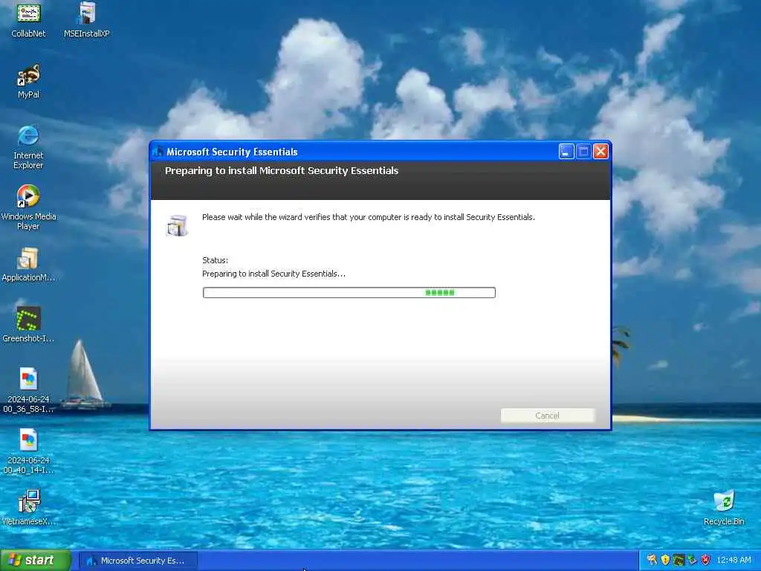Click the leftmost system tray icon

tap(652, 560)
